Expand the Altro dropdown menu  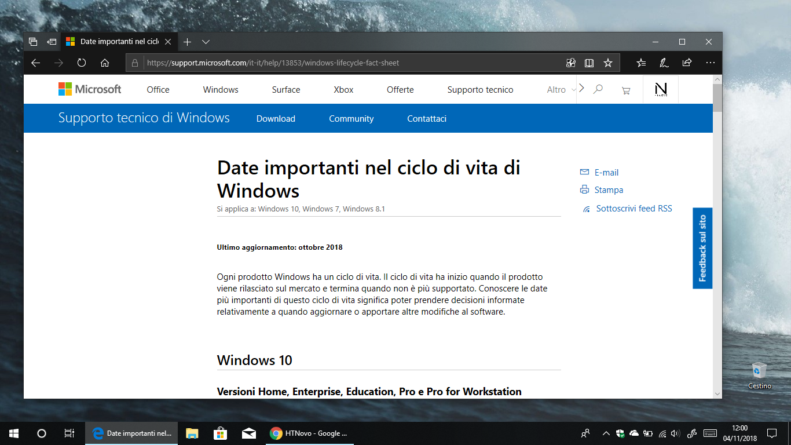(x=562, y=89)
